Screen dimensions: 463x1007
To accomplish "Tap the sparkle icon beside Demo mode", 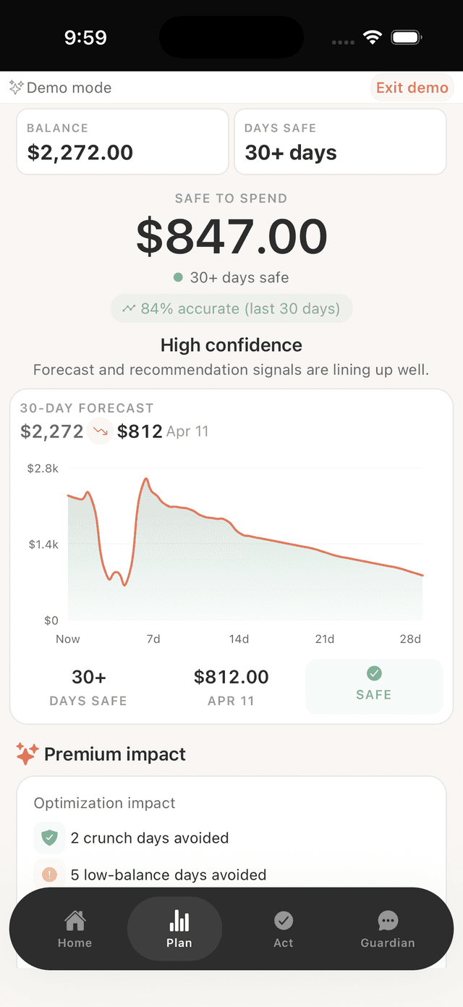I will pos(15,88).
